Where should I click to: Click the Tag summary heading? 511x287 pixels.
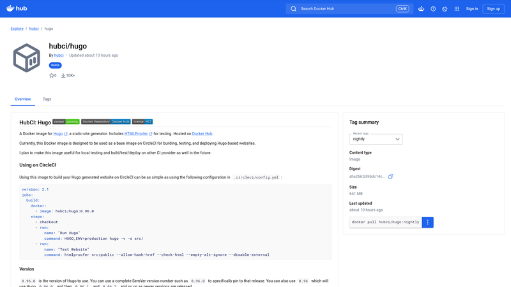coord(364,122)
